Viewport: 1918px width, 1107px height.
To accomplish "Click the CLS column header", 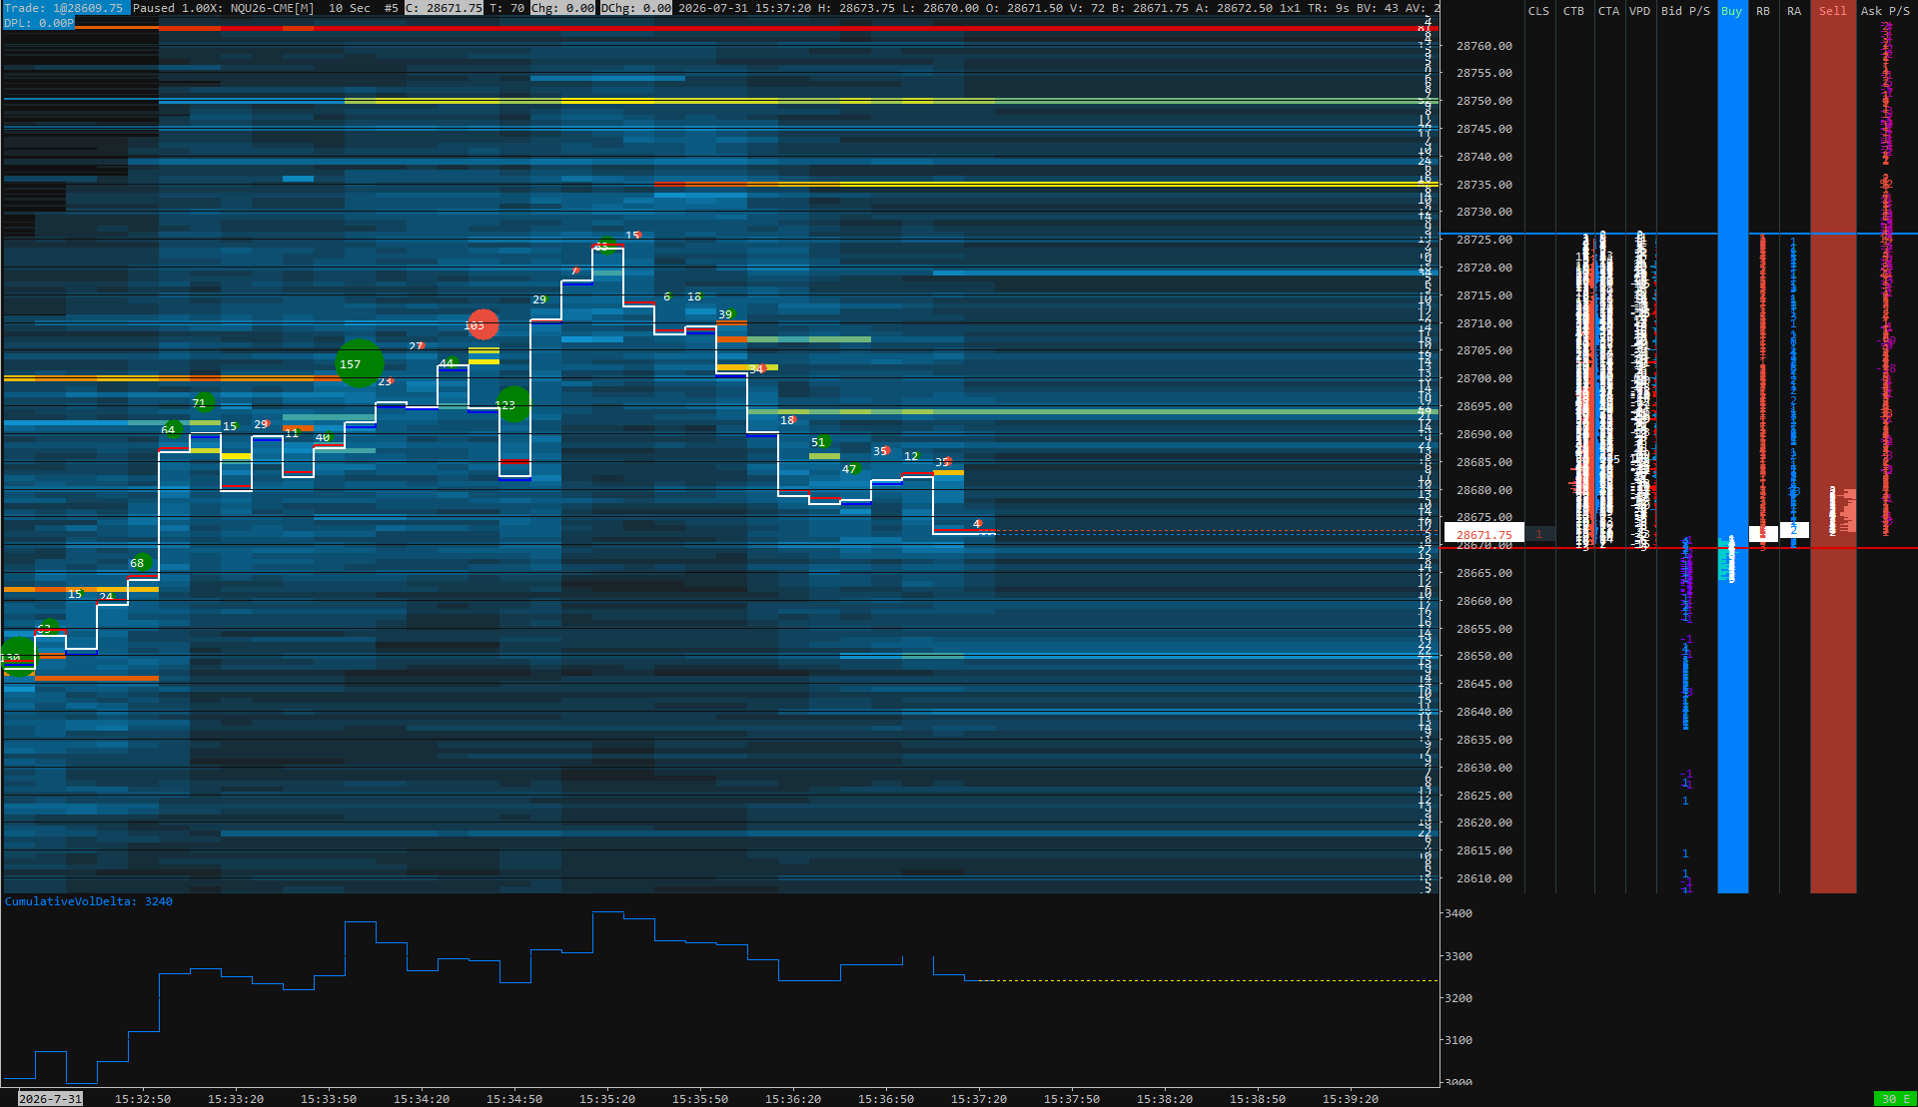I will point(1538,11).
